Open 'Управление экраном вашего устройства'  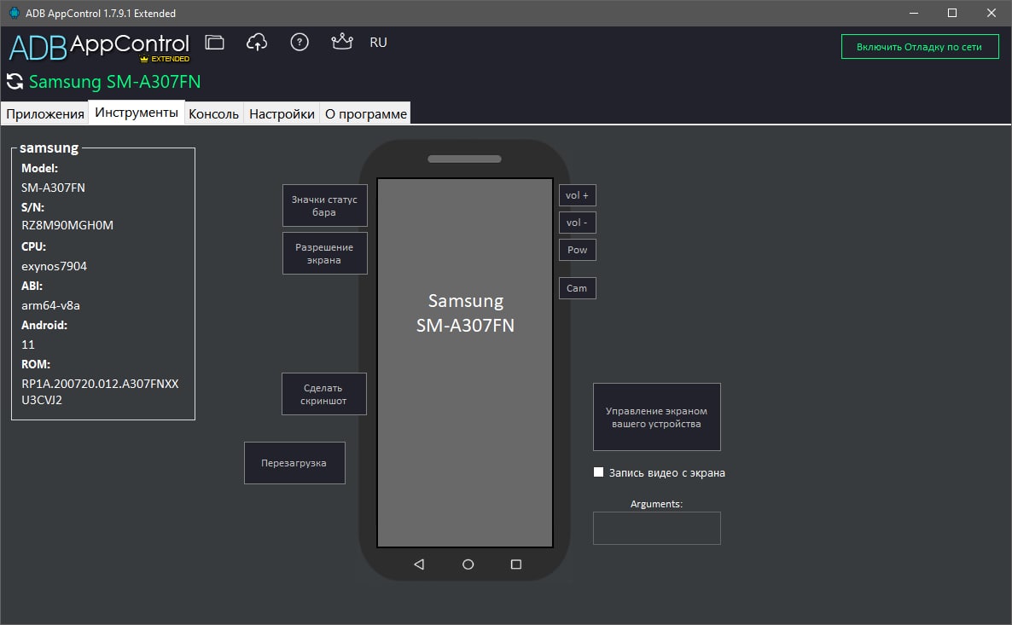click(656, 417)
